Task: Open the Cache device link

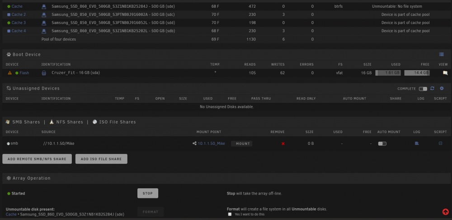Action: (17, 6)
